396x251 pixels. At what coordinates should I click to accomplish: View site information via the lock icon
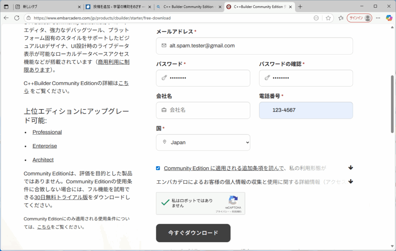29,18
